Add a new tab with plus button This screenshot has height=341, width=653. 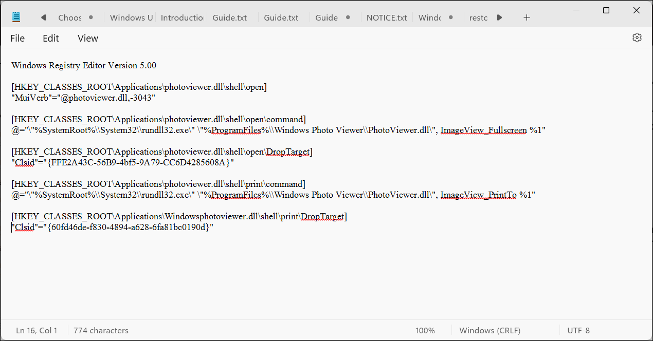coord(527,17)
